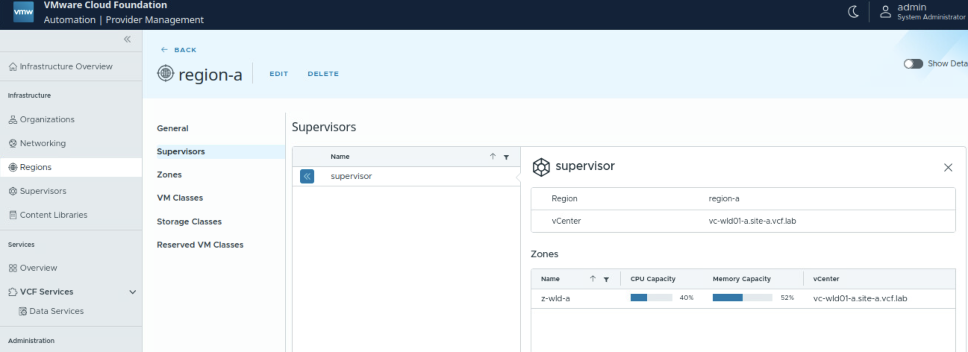Click the VMware logo in header
968x352 pixels.
pos(23,12)
